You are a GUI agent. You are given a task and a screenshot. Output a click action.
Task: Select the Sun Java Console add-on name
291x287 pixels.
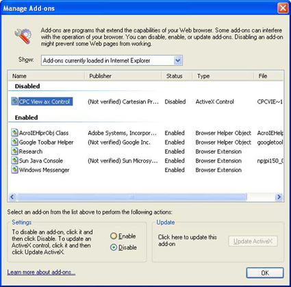(40, 161)
